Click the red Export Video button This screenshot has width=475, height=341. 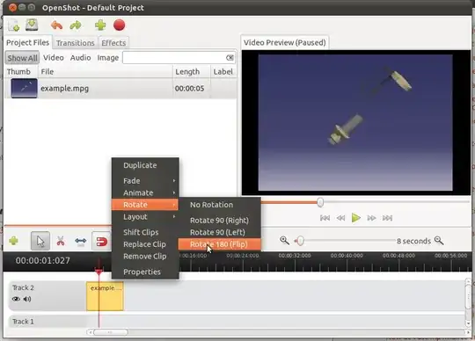[x=119, y=25]
